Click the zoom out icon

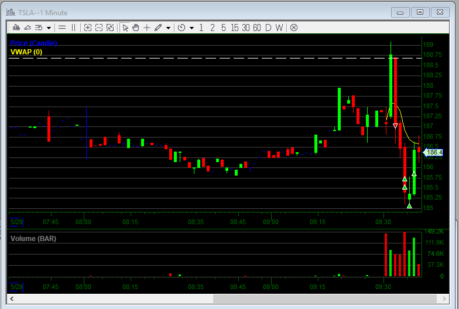[x=99, y=28]
